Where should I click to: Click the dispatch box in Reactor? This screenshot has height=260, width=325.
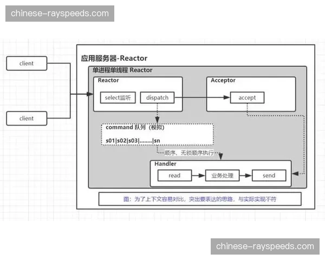tap(158, 98)
